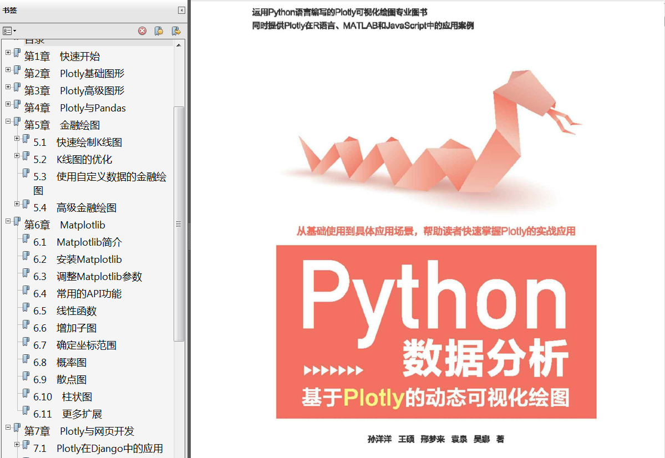The image size is (665, 458).
Task: Click the bookmark icon beside 6.3
Action: point(26,273)
